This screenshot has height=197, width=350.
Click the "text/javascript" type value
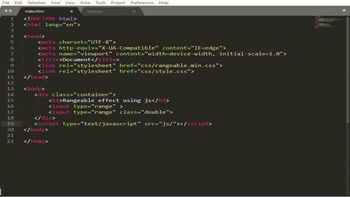click(x=110, y=124)
